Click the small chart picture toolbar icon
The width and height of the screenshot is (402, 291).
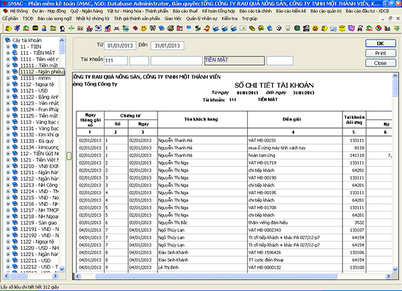243,28
